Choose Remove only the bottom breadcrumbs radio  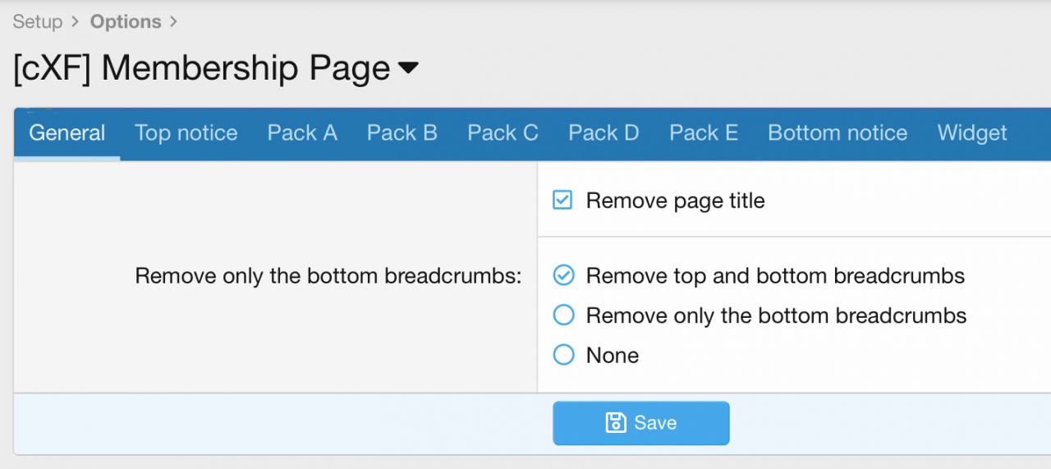[564, 315]
